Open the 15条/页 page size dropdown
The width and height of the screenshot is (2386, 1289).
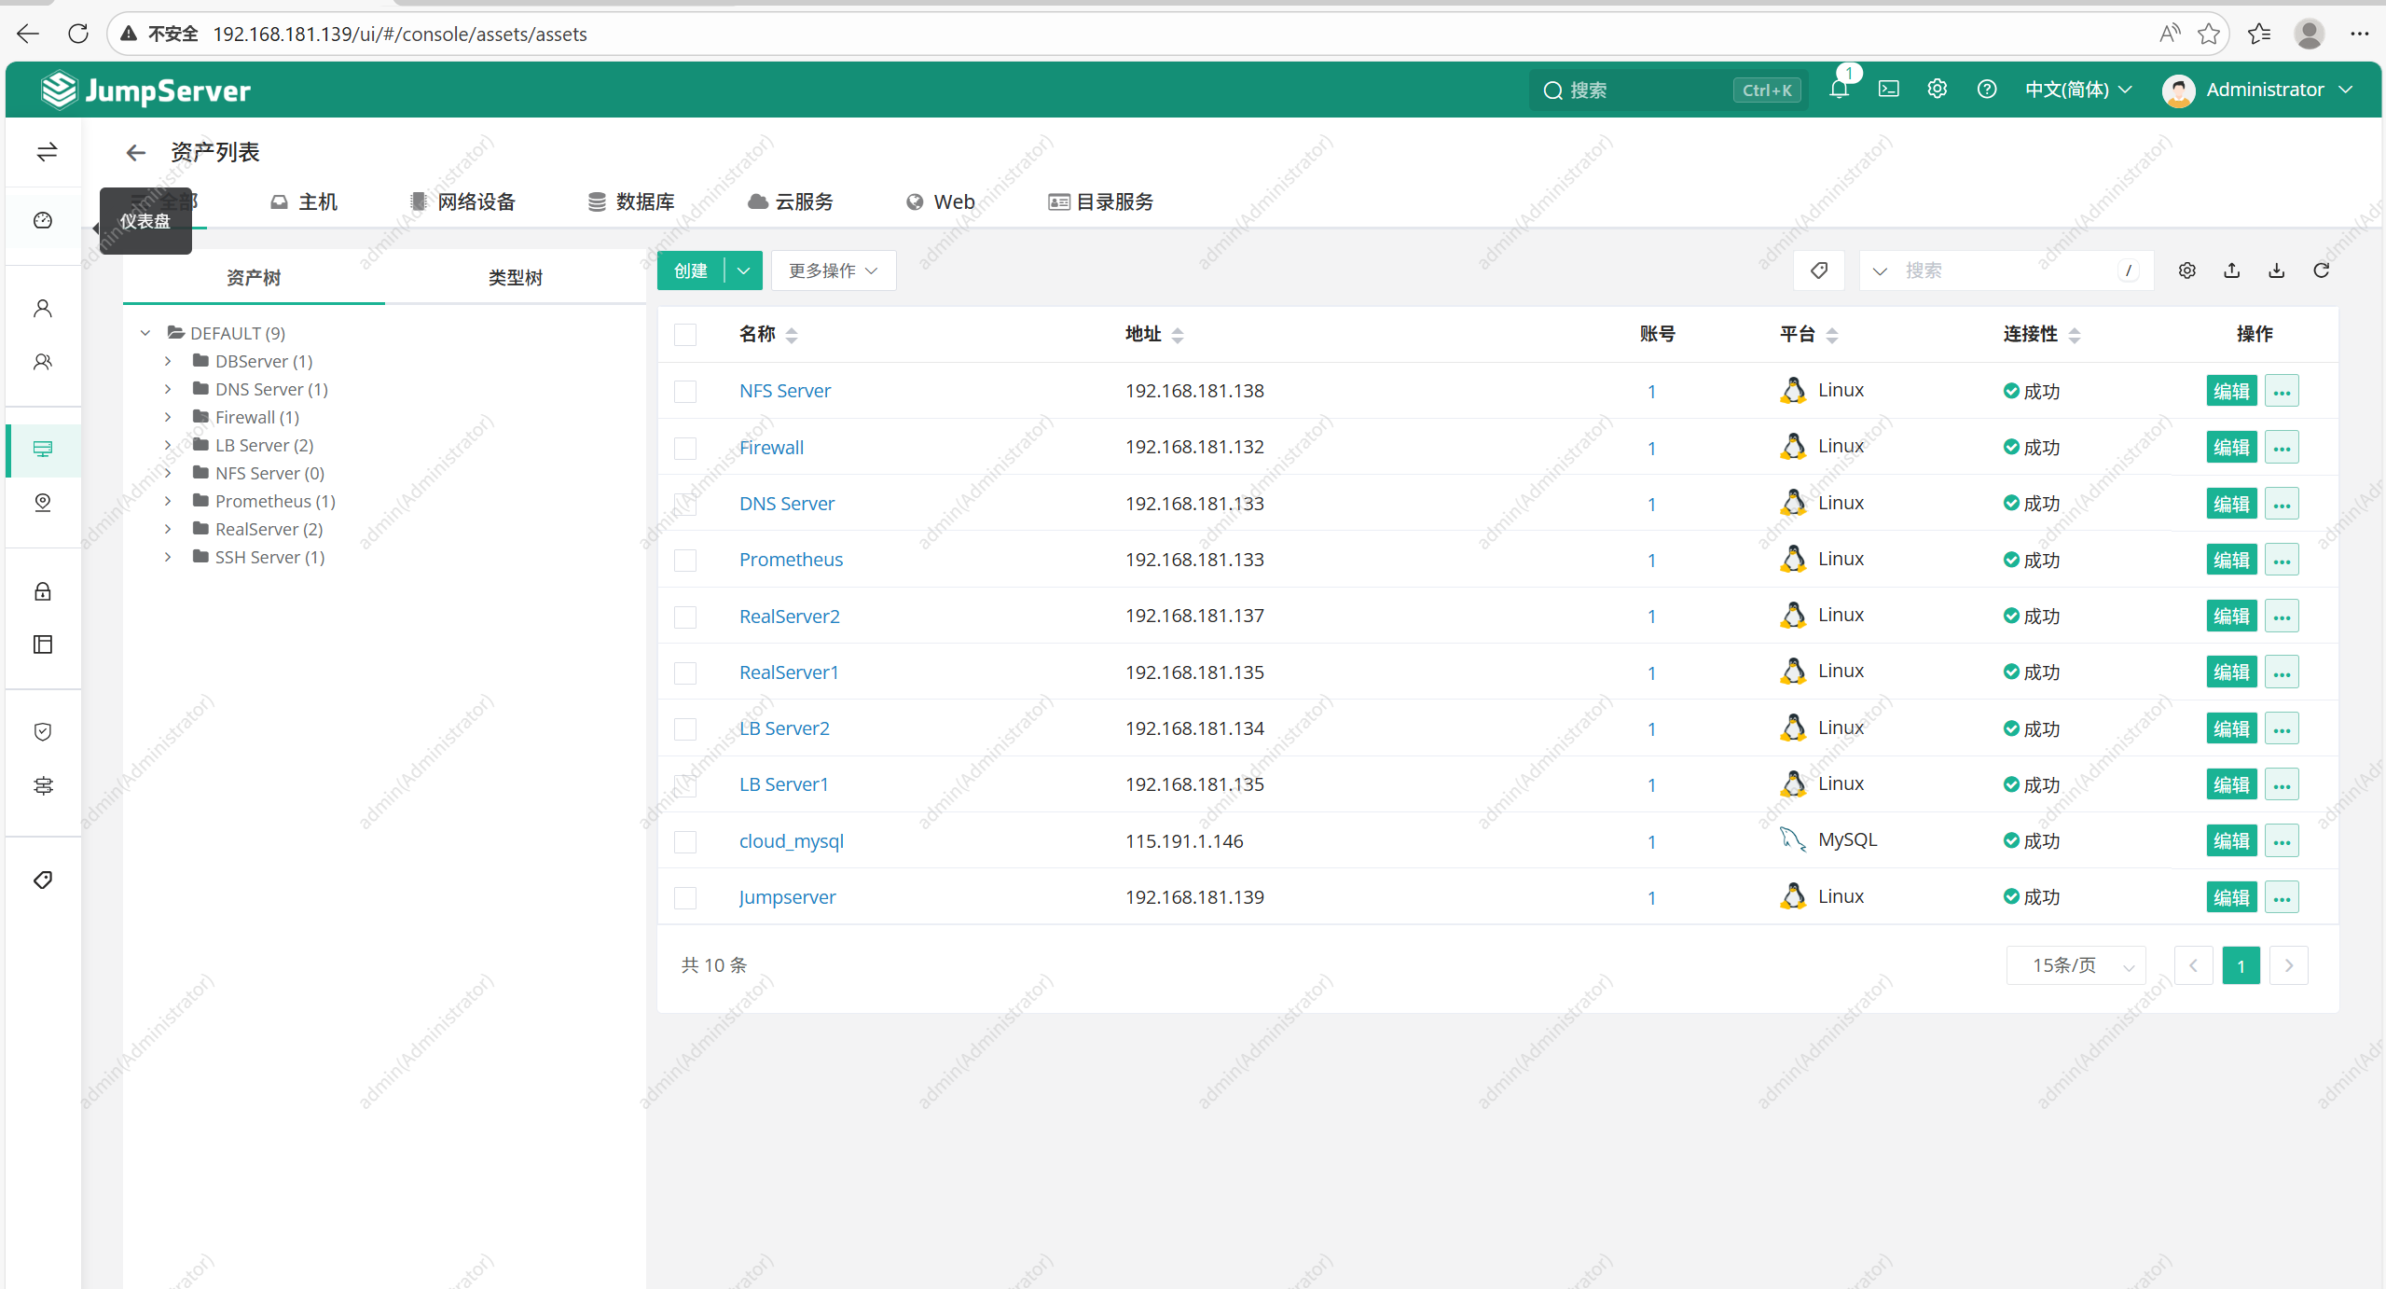[2076, 965]
